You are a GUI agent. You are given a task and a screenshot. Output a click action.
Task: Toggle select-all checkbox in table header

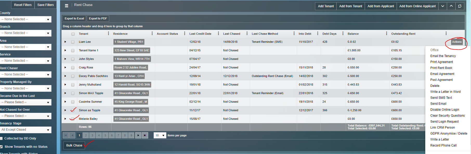[x=73, y=34]
